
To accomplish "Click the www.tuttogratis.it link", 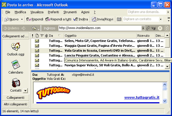I will point(142,97).
